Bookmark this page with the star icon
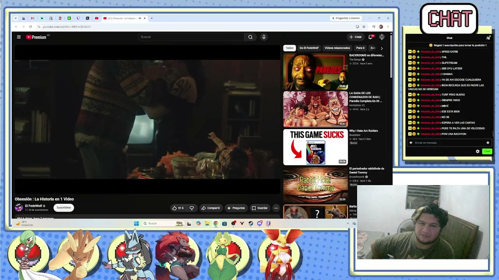 tap(364, 27)
